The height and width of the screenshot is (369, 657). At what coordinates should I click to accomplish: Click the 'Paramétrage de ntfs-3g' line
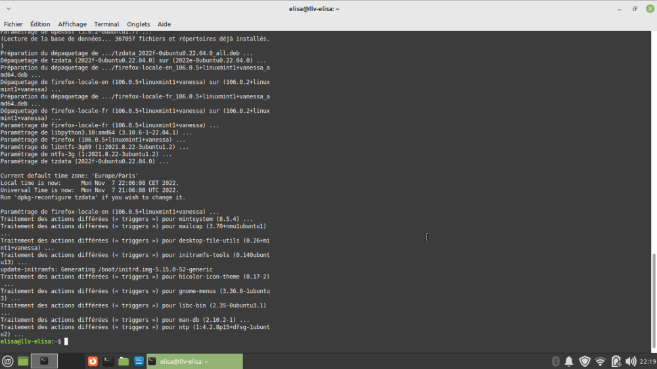coord(86,154)
